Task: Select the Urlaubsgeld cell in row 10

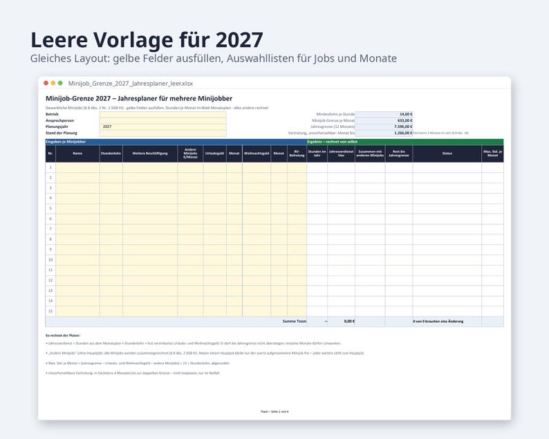Action: [214, 260]
